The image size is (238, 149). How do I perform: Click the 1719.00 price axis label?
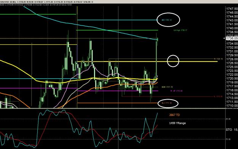pyautogui.click(x=232, y=82)
